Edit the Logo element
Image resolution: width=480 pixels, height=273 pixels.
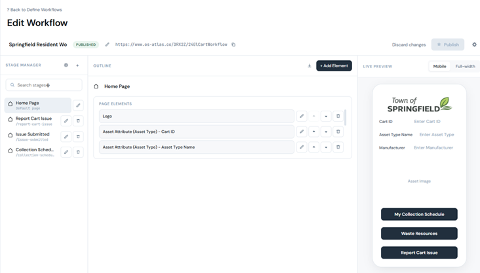click(302, 116)
